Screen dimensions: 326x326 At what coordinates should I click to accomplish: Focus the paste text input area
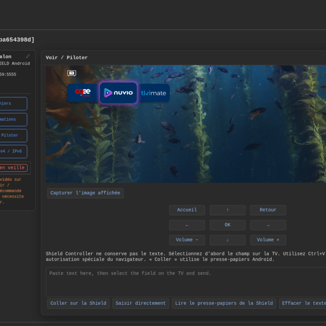pyautogui.click(x=186, y=282)
